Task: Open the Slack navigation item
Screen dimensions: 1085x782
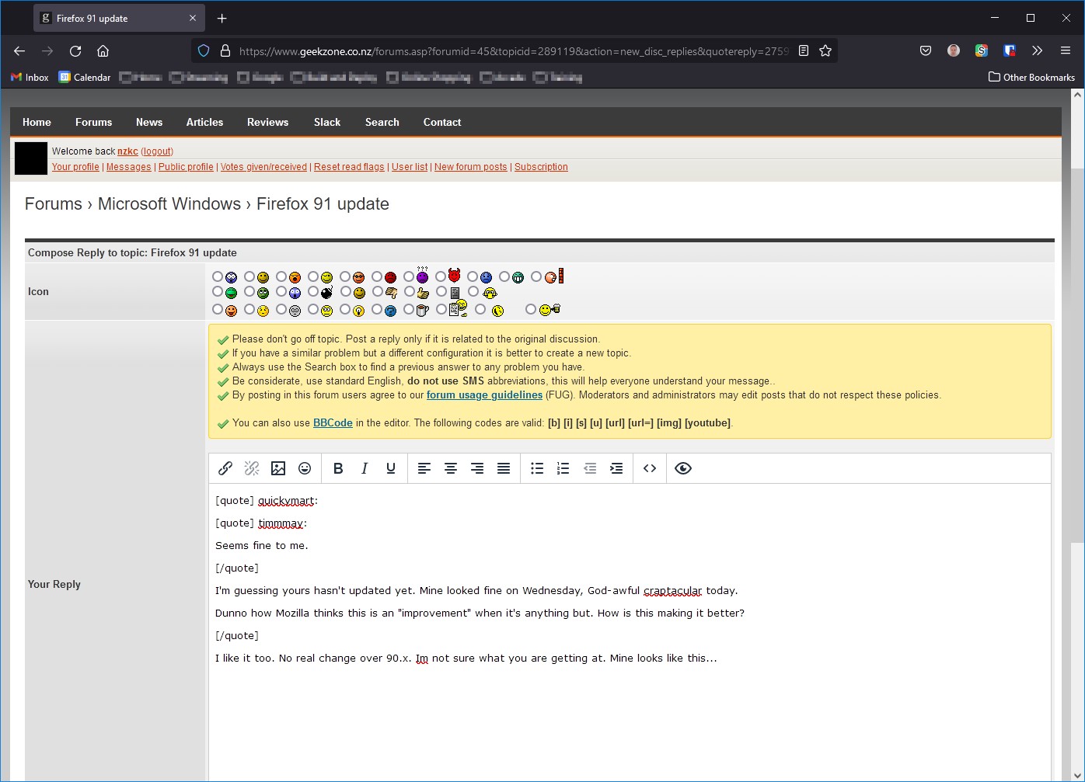Action: coord(327,122)
